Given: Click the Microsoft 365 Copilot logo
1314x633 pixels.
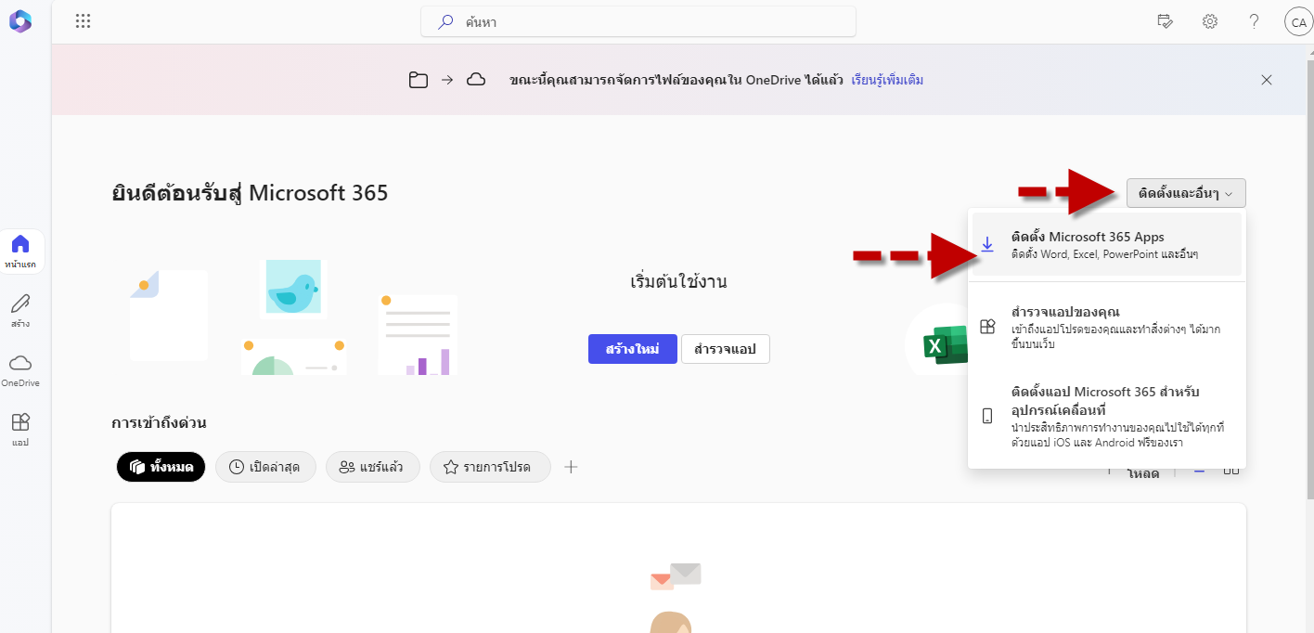Looking at the screenshot, I should click(x=20, y=21).
